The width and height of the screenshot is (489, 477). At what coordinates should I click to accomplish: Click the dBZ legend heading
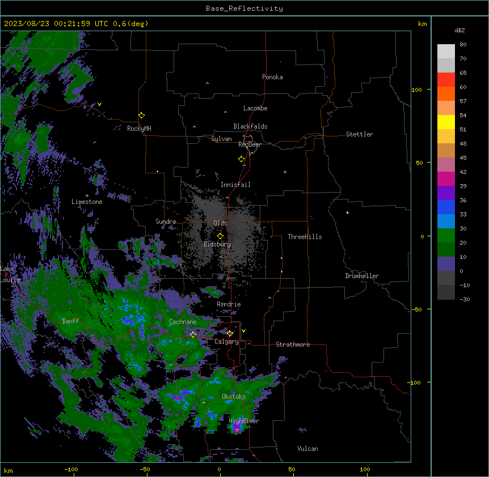[x=460, y=30]
